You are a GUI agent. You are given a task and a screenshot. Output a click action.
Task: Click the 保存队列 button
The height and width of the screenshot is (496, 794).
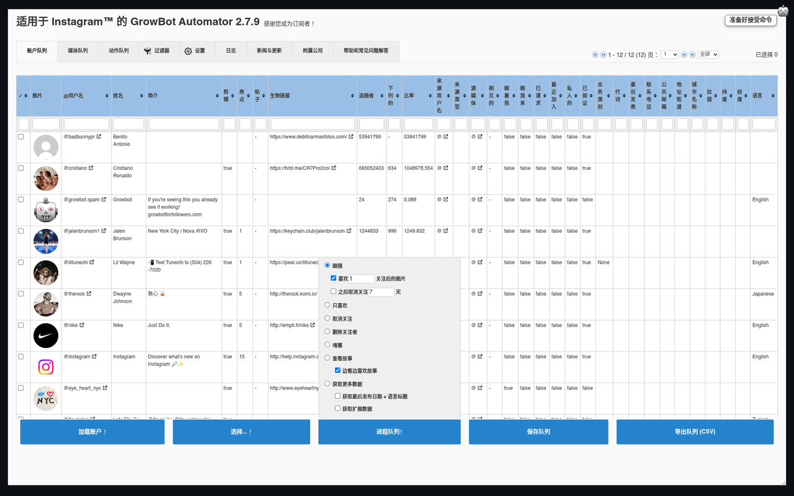tap(538, 432)
